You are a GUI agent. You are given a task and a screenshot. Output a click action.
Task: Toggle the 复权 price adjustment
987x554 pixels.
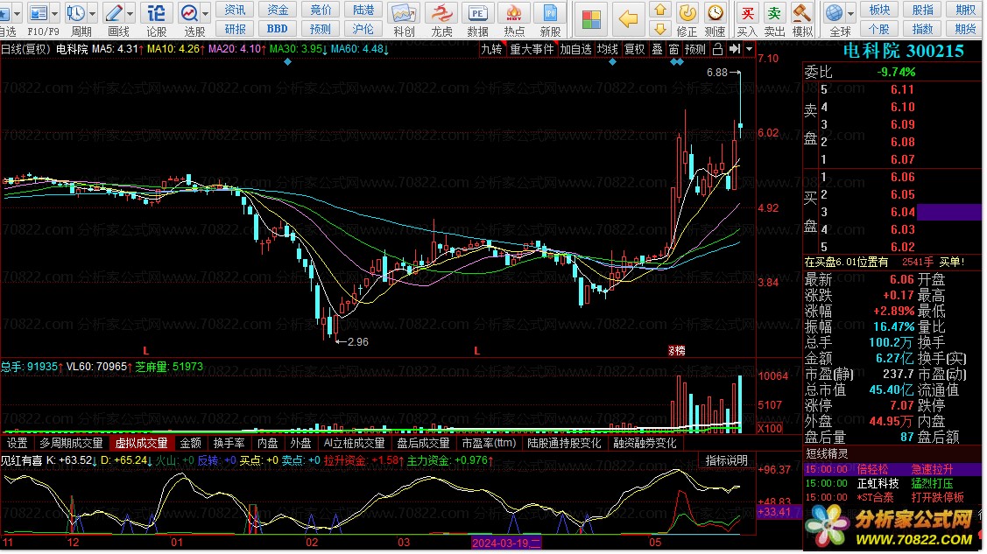[x=634, y=49]
